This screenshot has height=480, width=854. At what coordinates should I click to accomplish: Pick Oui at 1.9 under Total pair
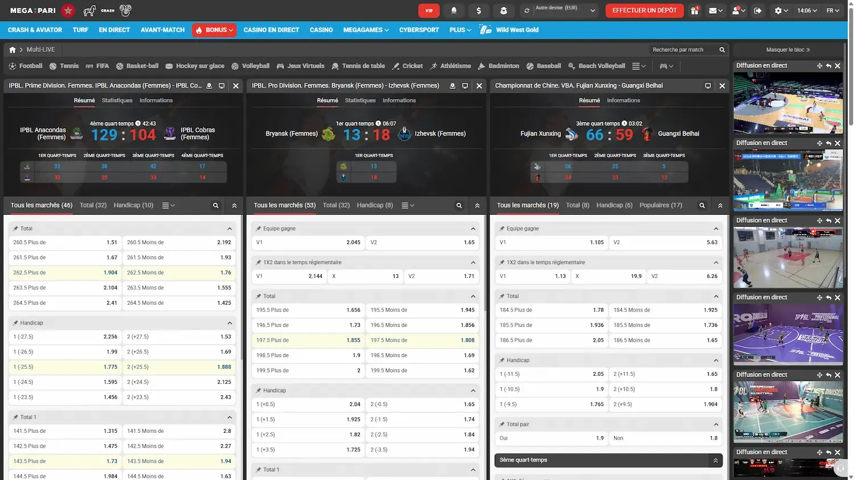pyautogui.click(x=552, y=438)
